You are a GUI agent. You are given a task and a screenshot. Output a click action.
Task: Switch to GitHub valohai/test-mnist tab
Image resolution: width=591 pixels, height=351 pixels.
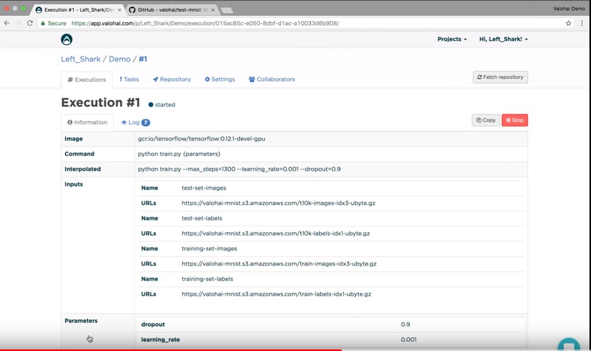(x=171, y=10)
